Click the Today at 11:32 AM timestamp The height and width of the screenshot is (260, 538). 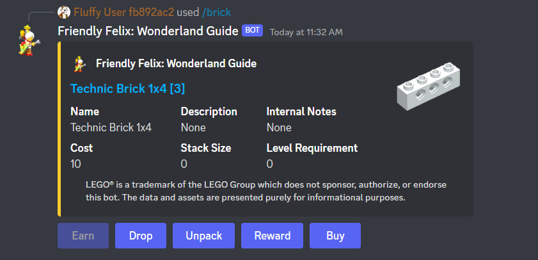pos(306,31)
